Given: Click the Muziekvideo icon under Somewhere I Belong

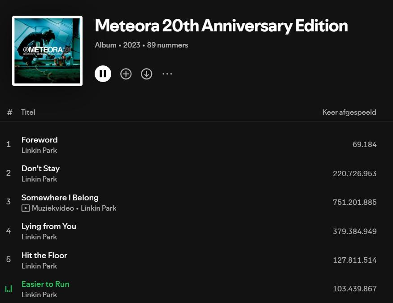Looking at the screenshot, I should point(25,208).
